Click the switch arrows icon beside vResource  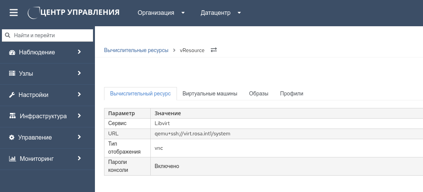click(214, 50)
